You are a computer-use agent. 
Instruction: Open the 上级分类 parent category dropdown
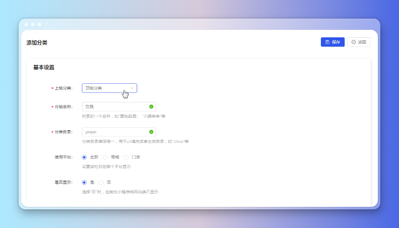[109, 88]
